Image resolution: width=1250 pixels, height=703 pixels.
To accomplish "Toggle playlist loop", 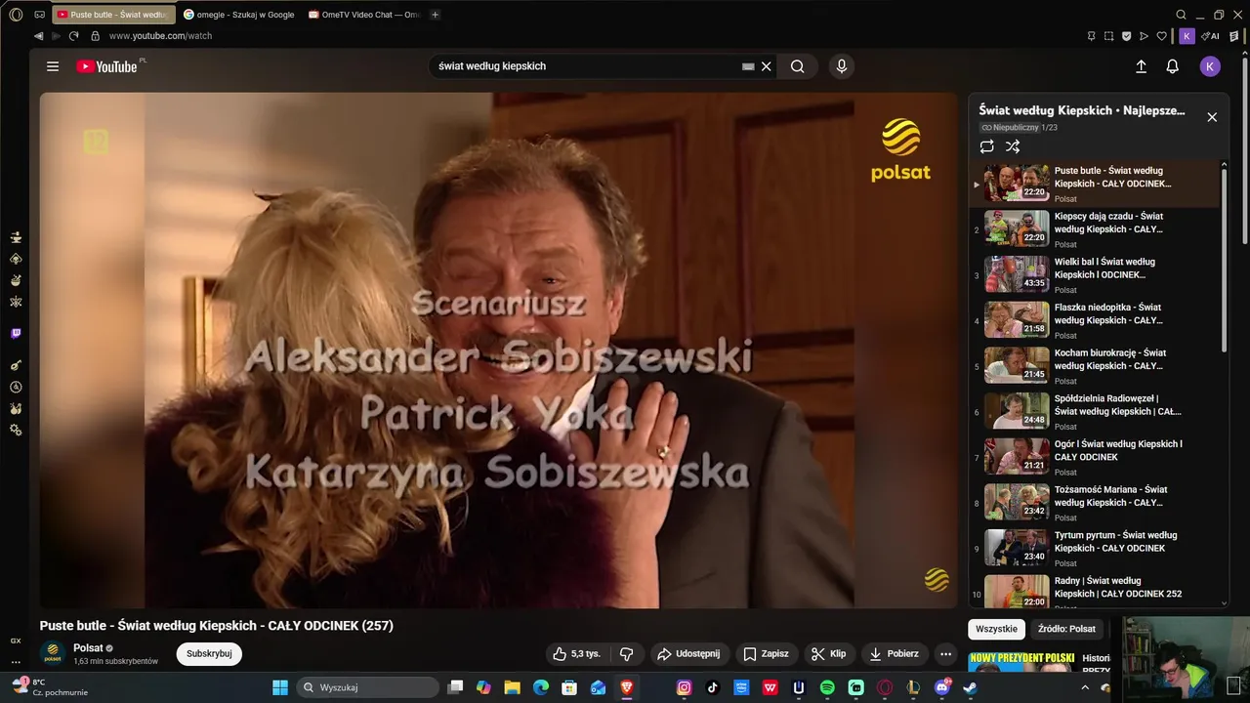I will click(x=987, y=146).
